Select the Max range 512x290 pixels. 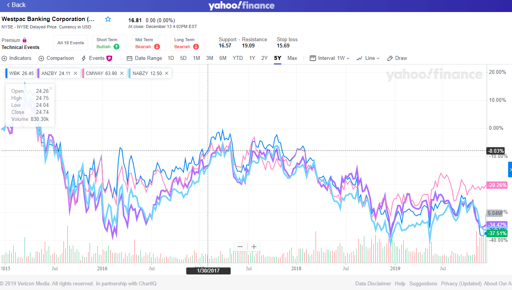coord(292,58)
